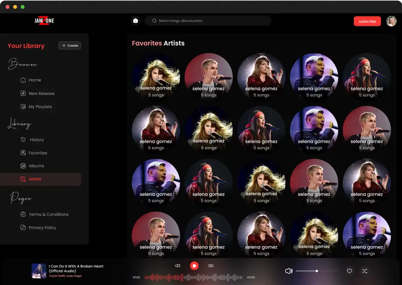Screen dimensions: 402x285
Task: Click the 03:00 duration label
Action: (251, 277)
